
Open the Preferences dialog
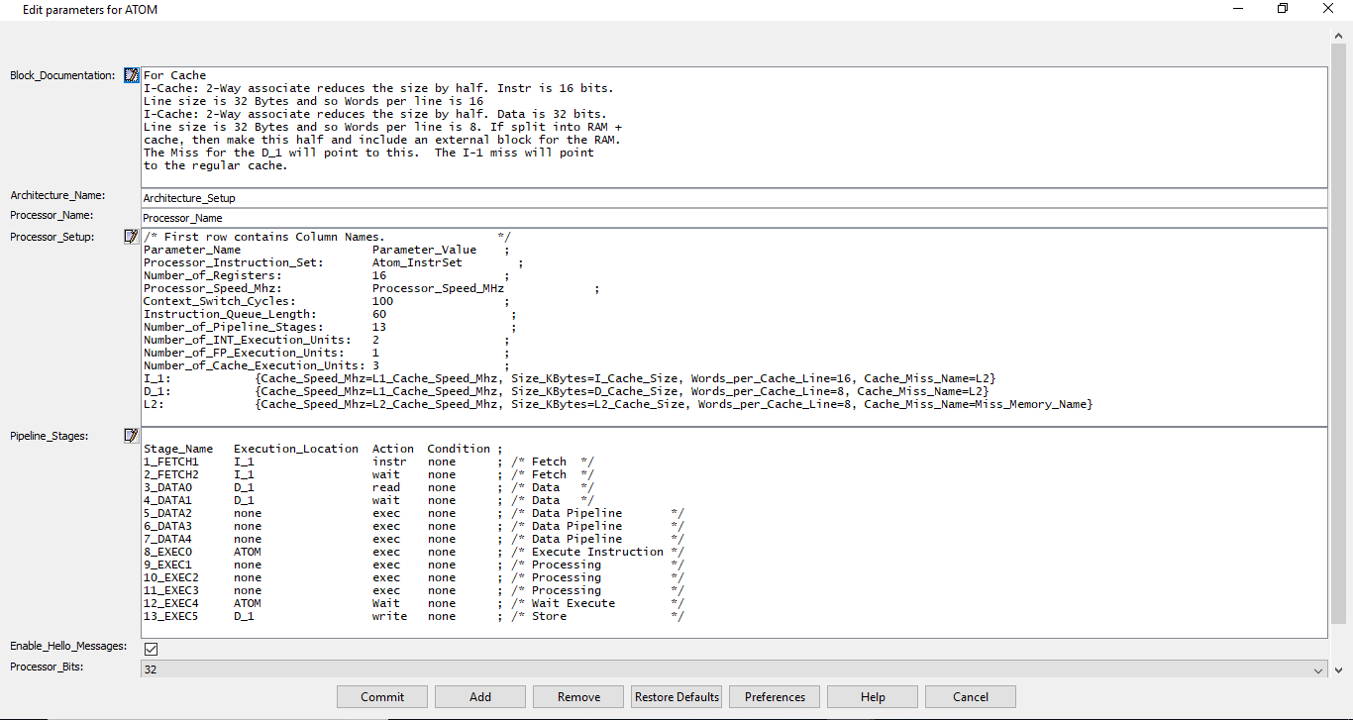pos(775,697)
